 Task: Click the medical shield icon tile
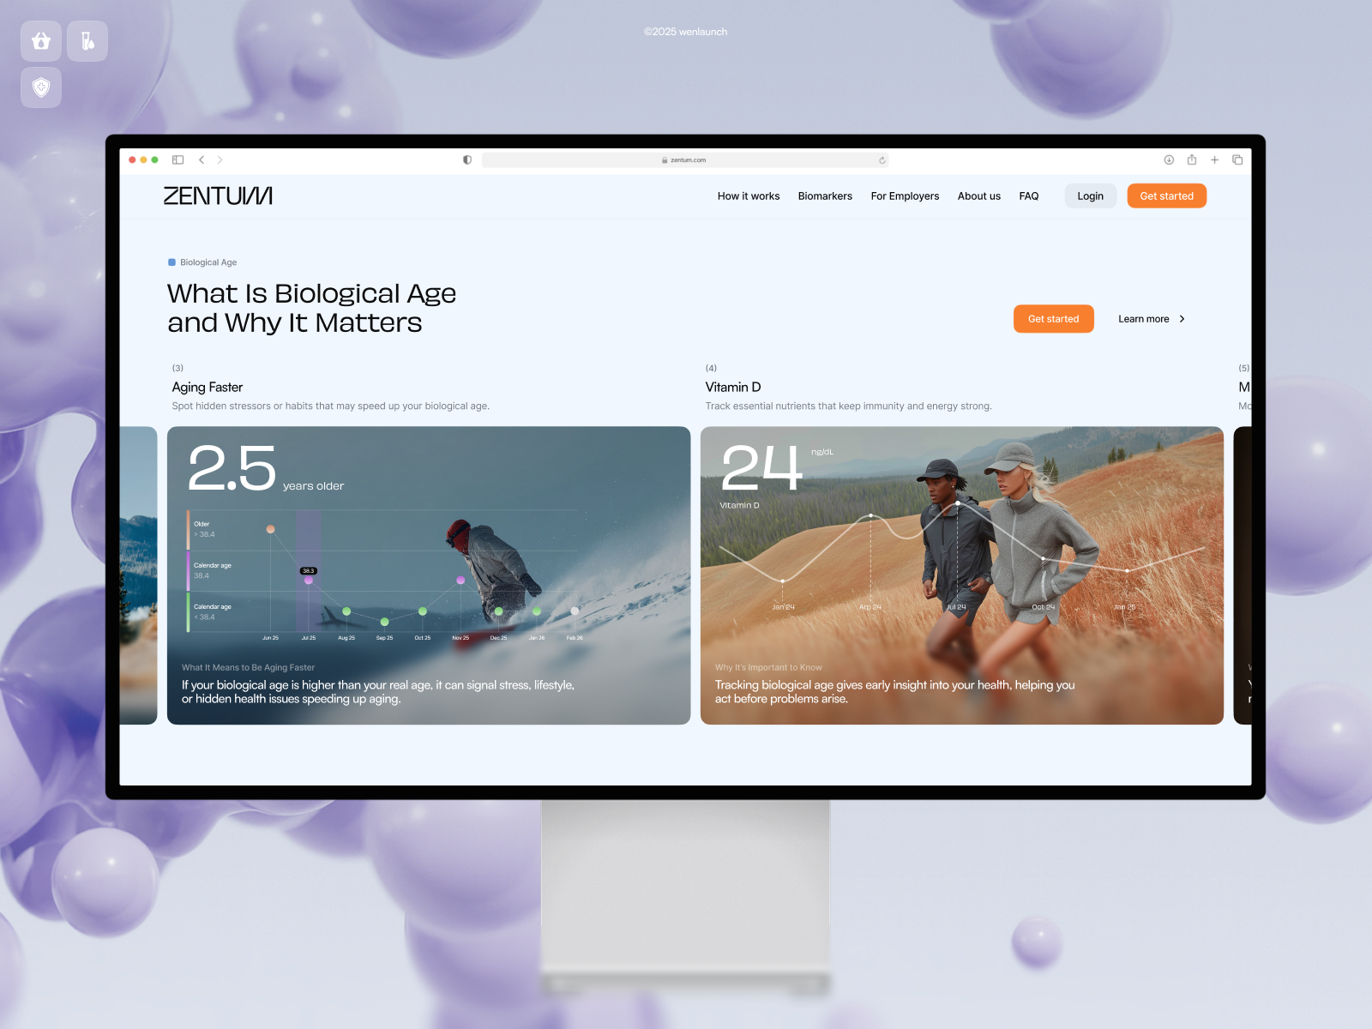(x=41, y=87)
